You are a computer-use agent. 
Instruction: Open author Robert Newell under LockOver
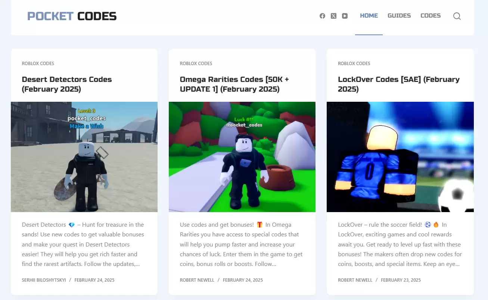(355, 280)
